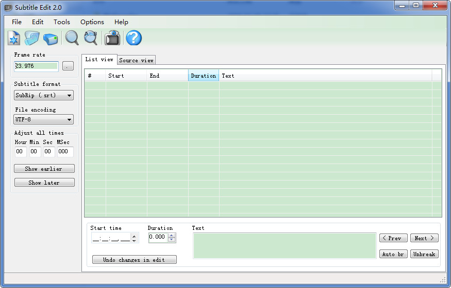This screenshot has width=451, height=288.
Task: Launch Visual sync from the toolbar icon
Action: (112, 38)
